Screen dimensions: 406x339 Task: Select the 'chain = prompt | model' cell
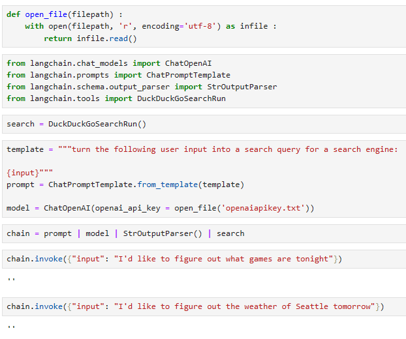(x=204, y=233)
